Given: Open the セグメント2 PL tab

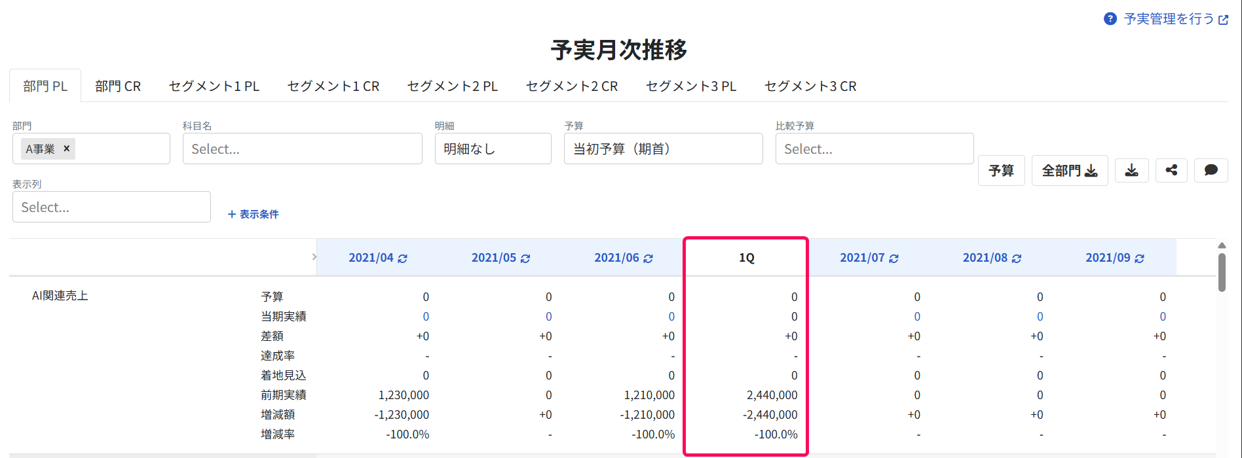Looking at the screenshot, I should (453, 86).
